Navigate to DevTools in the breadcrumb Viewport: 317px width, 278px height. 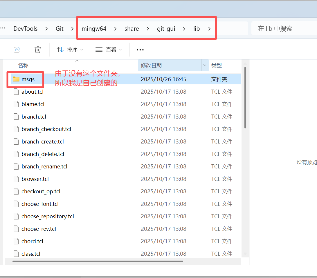pos(26,29)
